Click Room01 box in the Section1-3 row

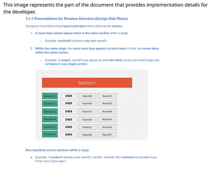click(x=87, y=112)
